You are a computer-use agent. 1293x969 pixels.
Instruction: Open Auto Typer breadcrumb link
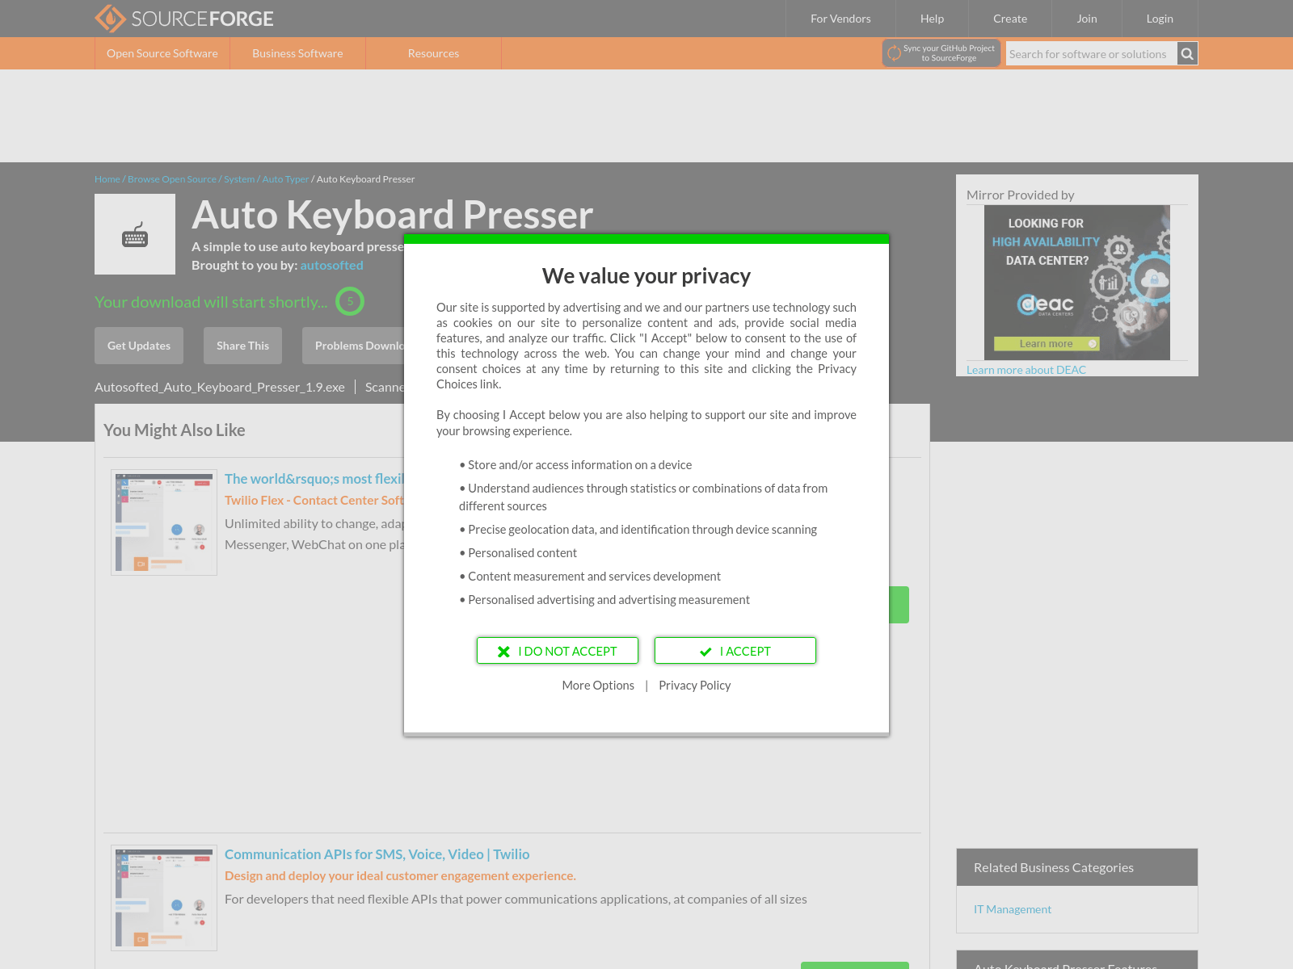285,179
